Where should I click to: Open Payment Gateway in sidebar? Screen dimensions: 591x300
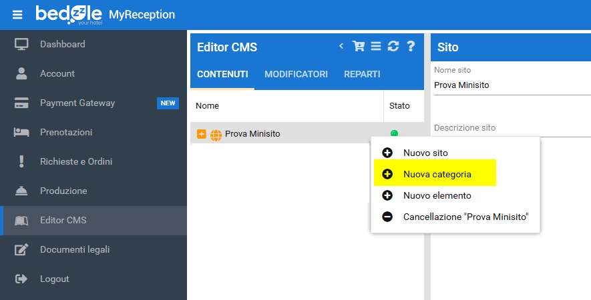click(x=77, y=103)
